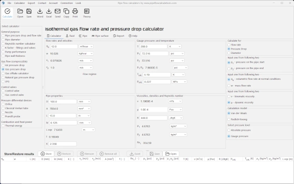The image size is (294, 184).
Task: Open the Contact menu
Action: click(42, 3)
